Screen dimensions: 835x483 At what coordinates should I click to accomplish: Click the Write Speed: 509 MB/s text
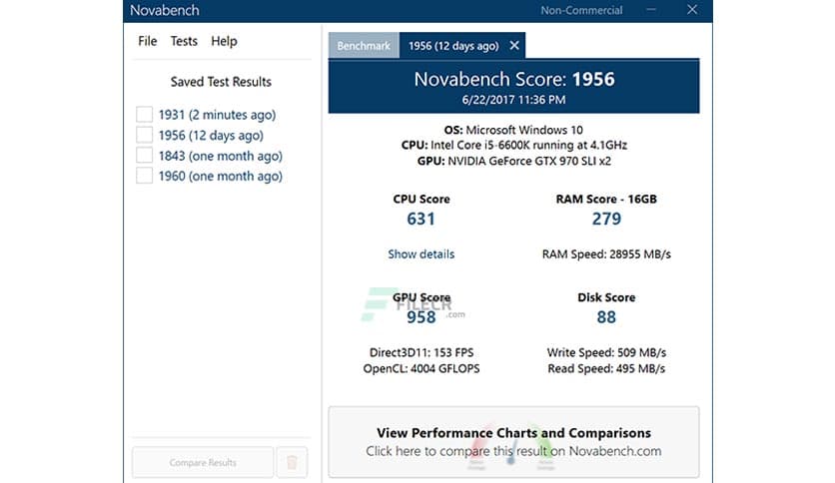click(606, 352)
